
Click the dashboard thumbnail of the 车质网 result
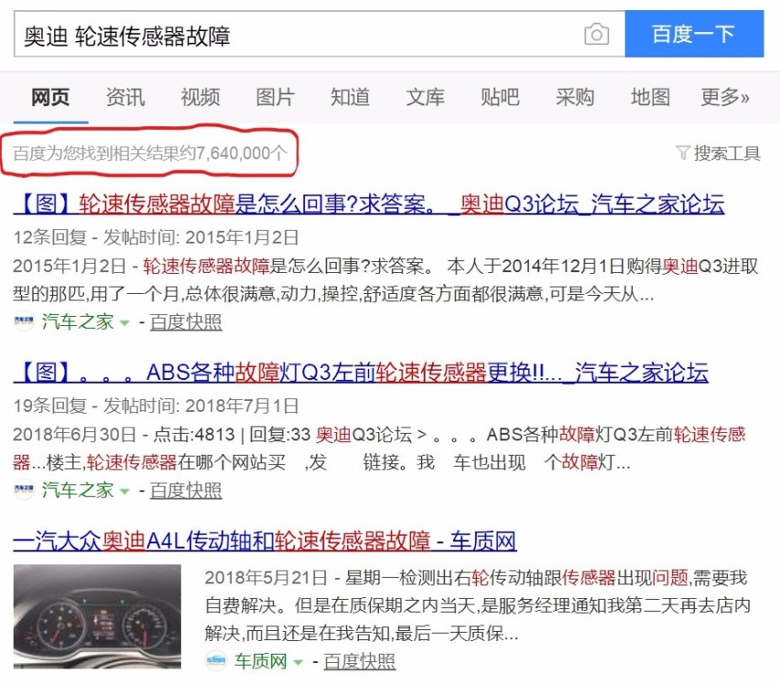[x=97, y=616]
